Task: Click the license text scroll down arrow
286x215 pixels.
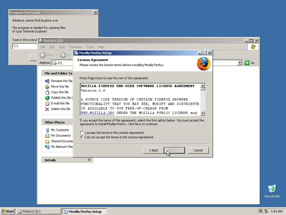Action: pyautogui.click(x=203, y=113)
